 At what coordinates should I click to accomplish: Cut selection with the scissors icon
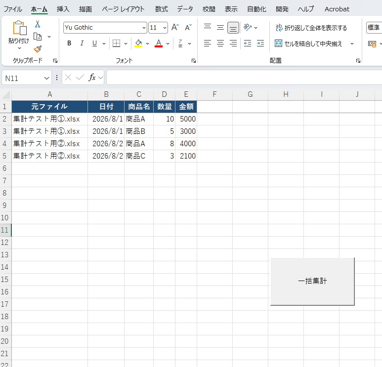37,24
